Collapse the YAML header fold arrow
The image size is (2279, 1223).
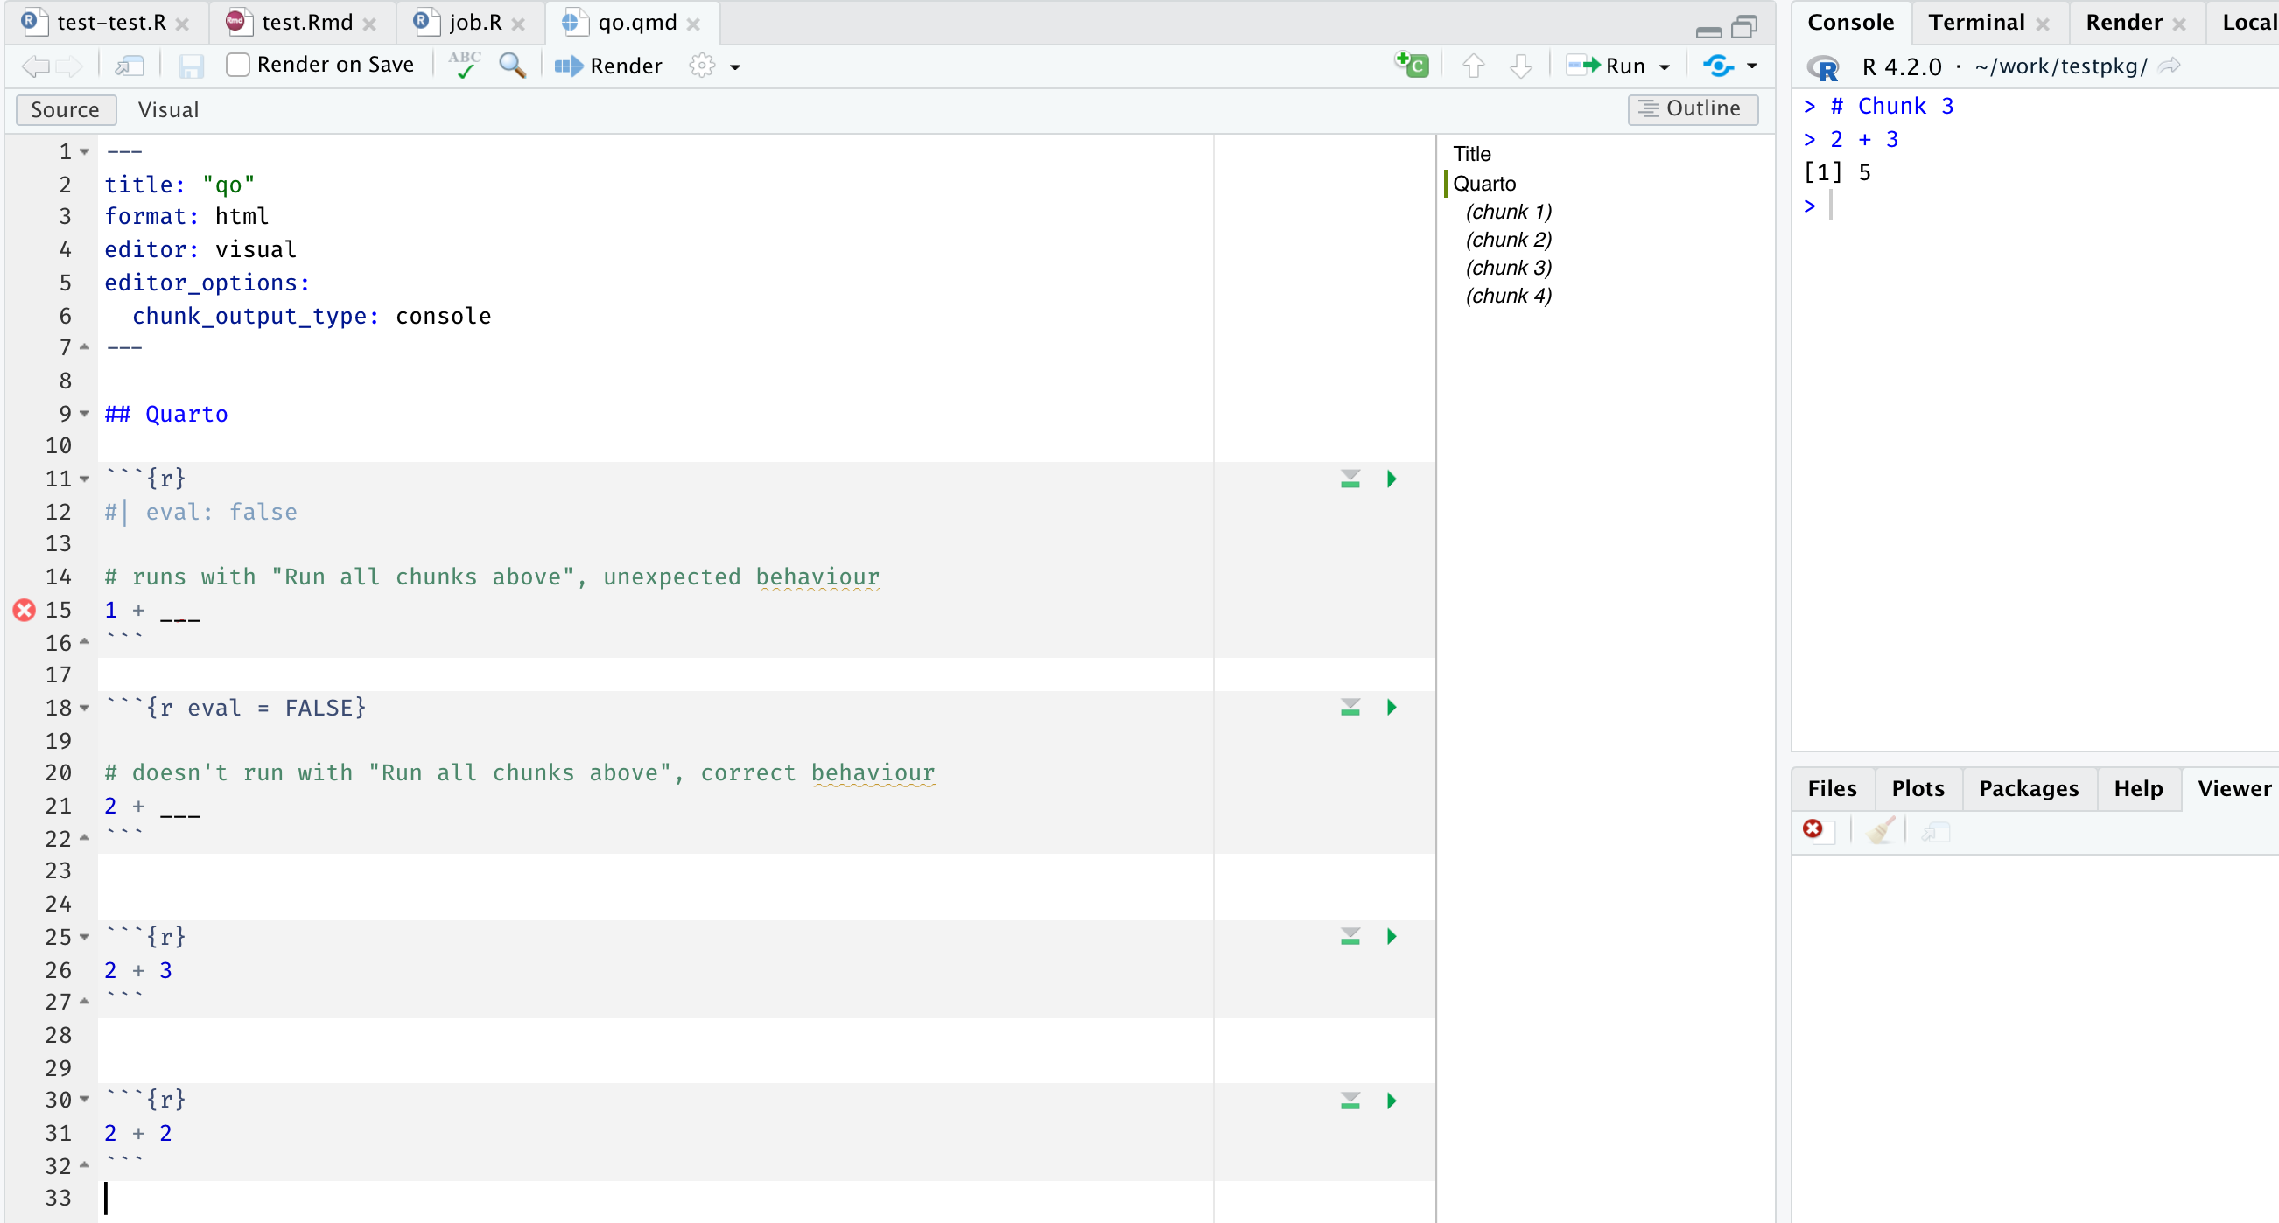tap(84, 151)
